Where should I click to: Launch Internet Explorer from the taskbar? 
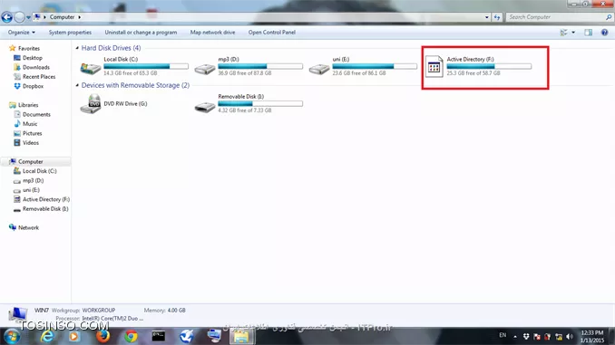coord(47,336)
